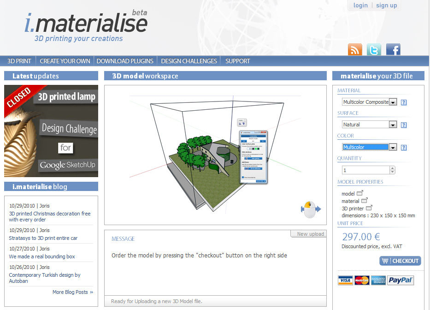
Task: Expand the Material dropdown (Multicolor Composite)
Action: pyautogui.click(x=393, y=102)
